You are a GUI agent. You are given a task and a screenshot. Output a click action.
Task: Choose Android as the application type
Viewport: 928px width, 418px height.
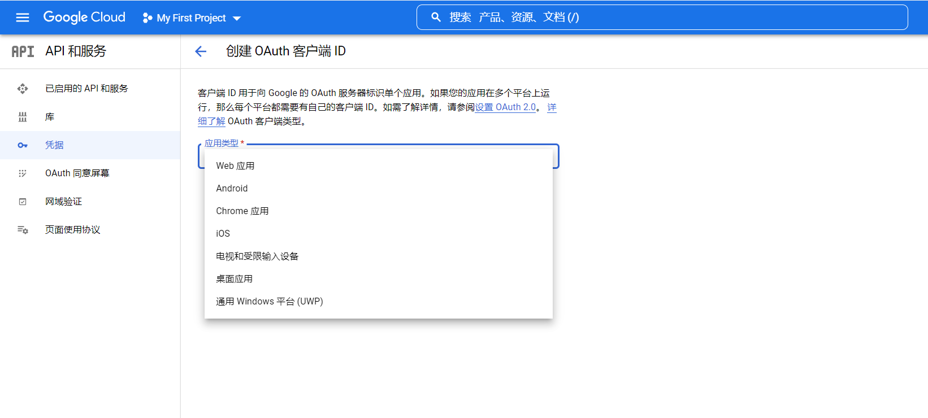pos(232,189)
